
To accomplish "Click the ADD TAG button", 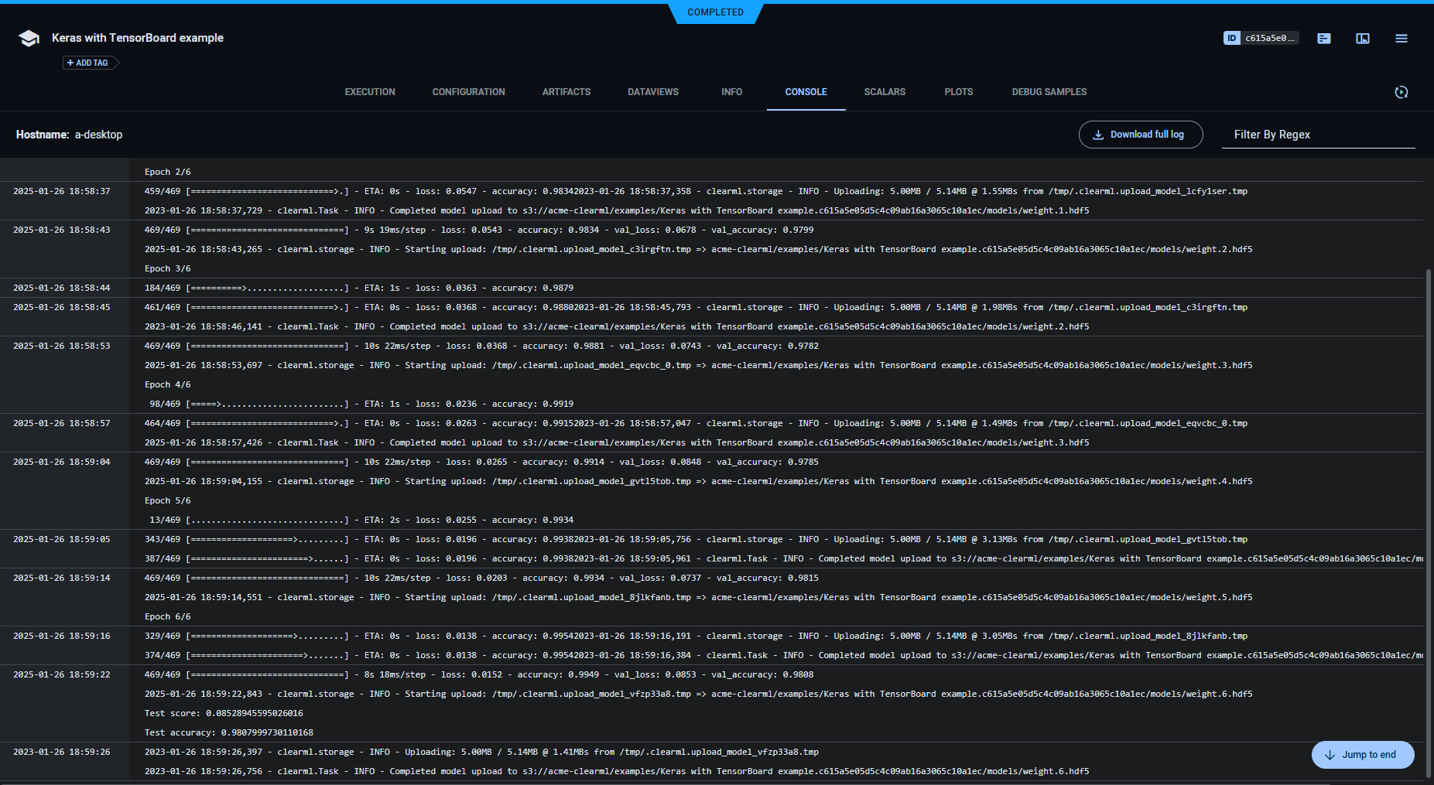I will tap(88, 63).
